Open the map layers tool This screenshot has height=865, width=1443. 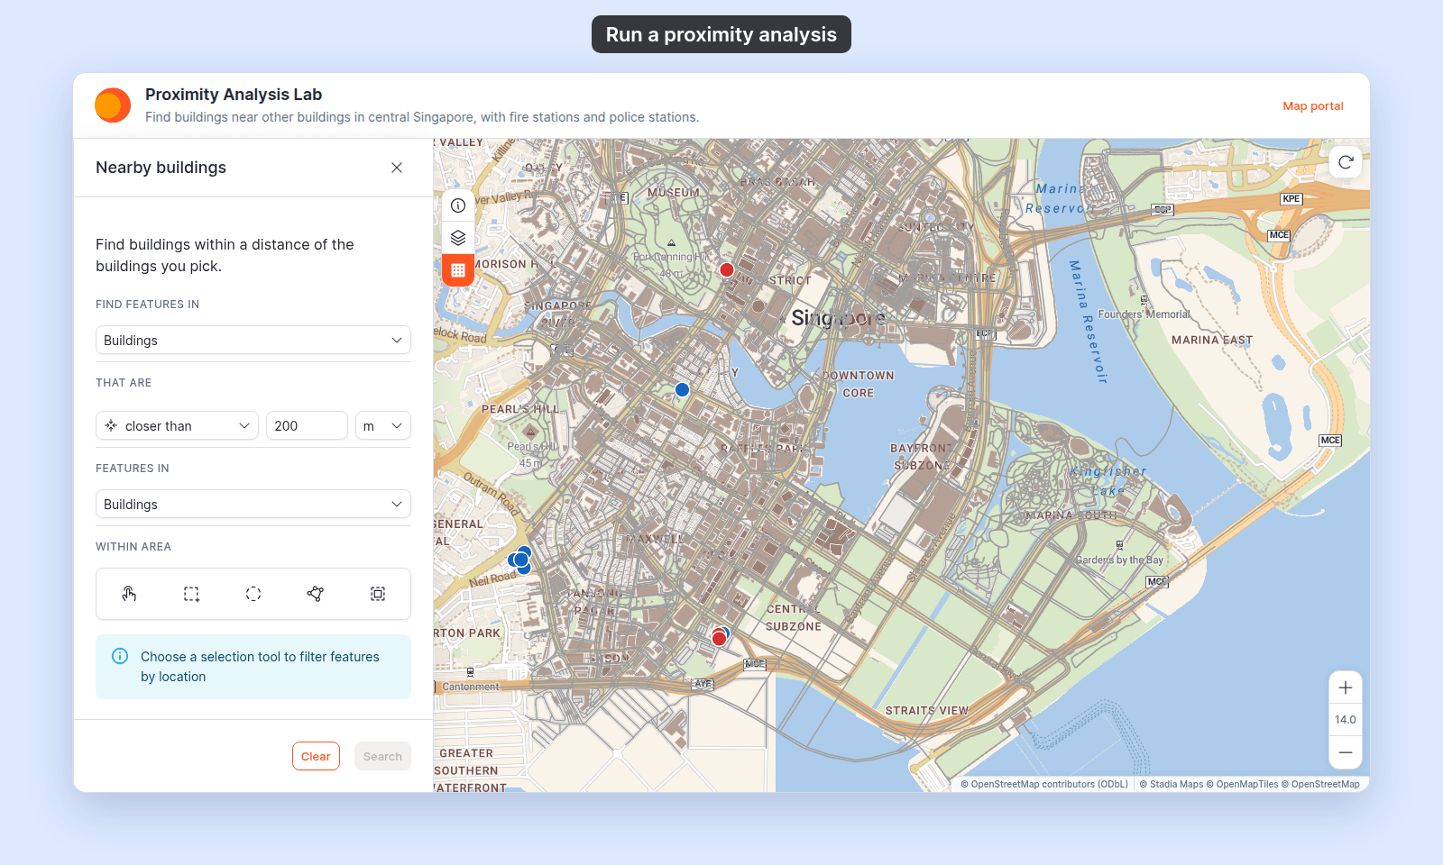coord(458,238)
